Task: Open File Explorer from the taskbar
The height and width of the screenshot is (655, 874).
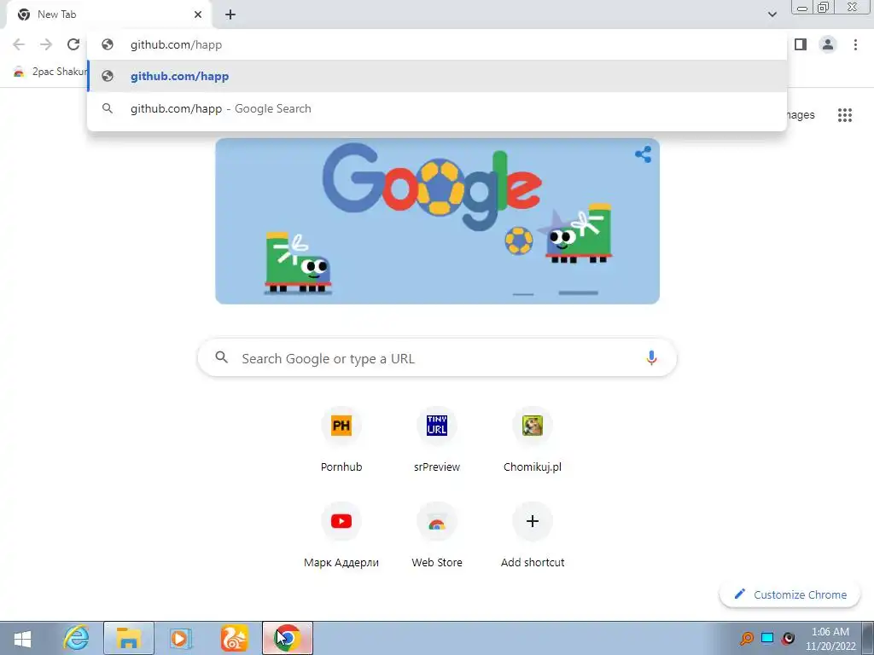Action: click(x=128, y=638)
